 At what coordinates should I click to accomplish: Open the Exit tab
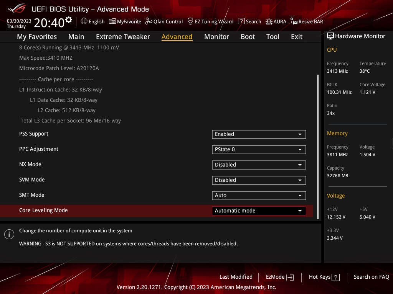[297, 37]
